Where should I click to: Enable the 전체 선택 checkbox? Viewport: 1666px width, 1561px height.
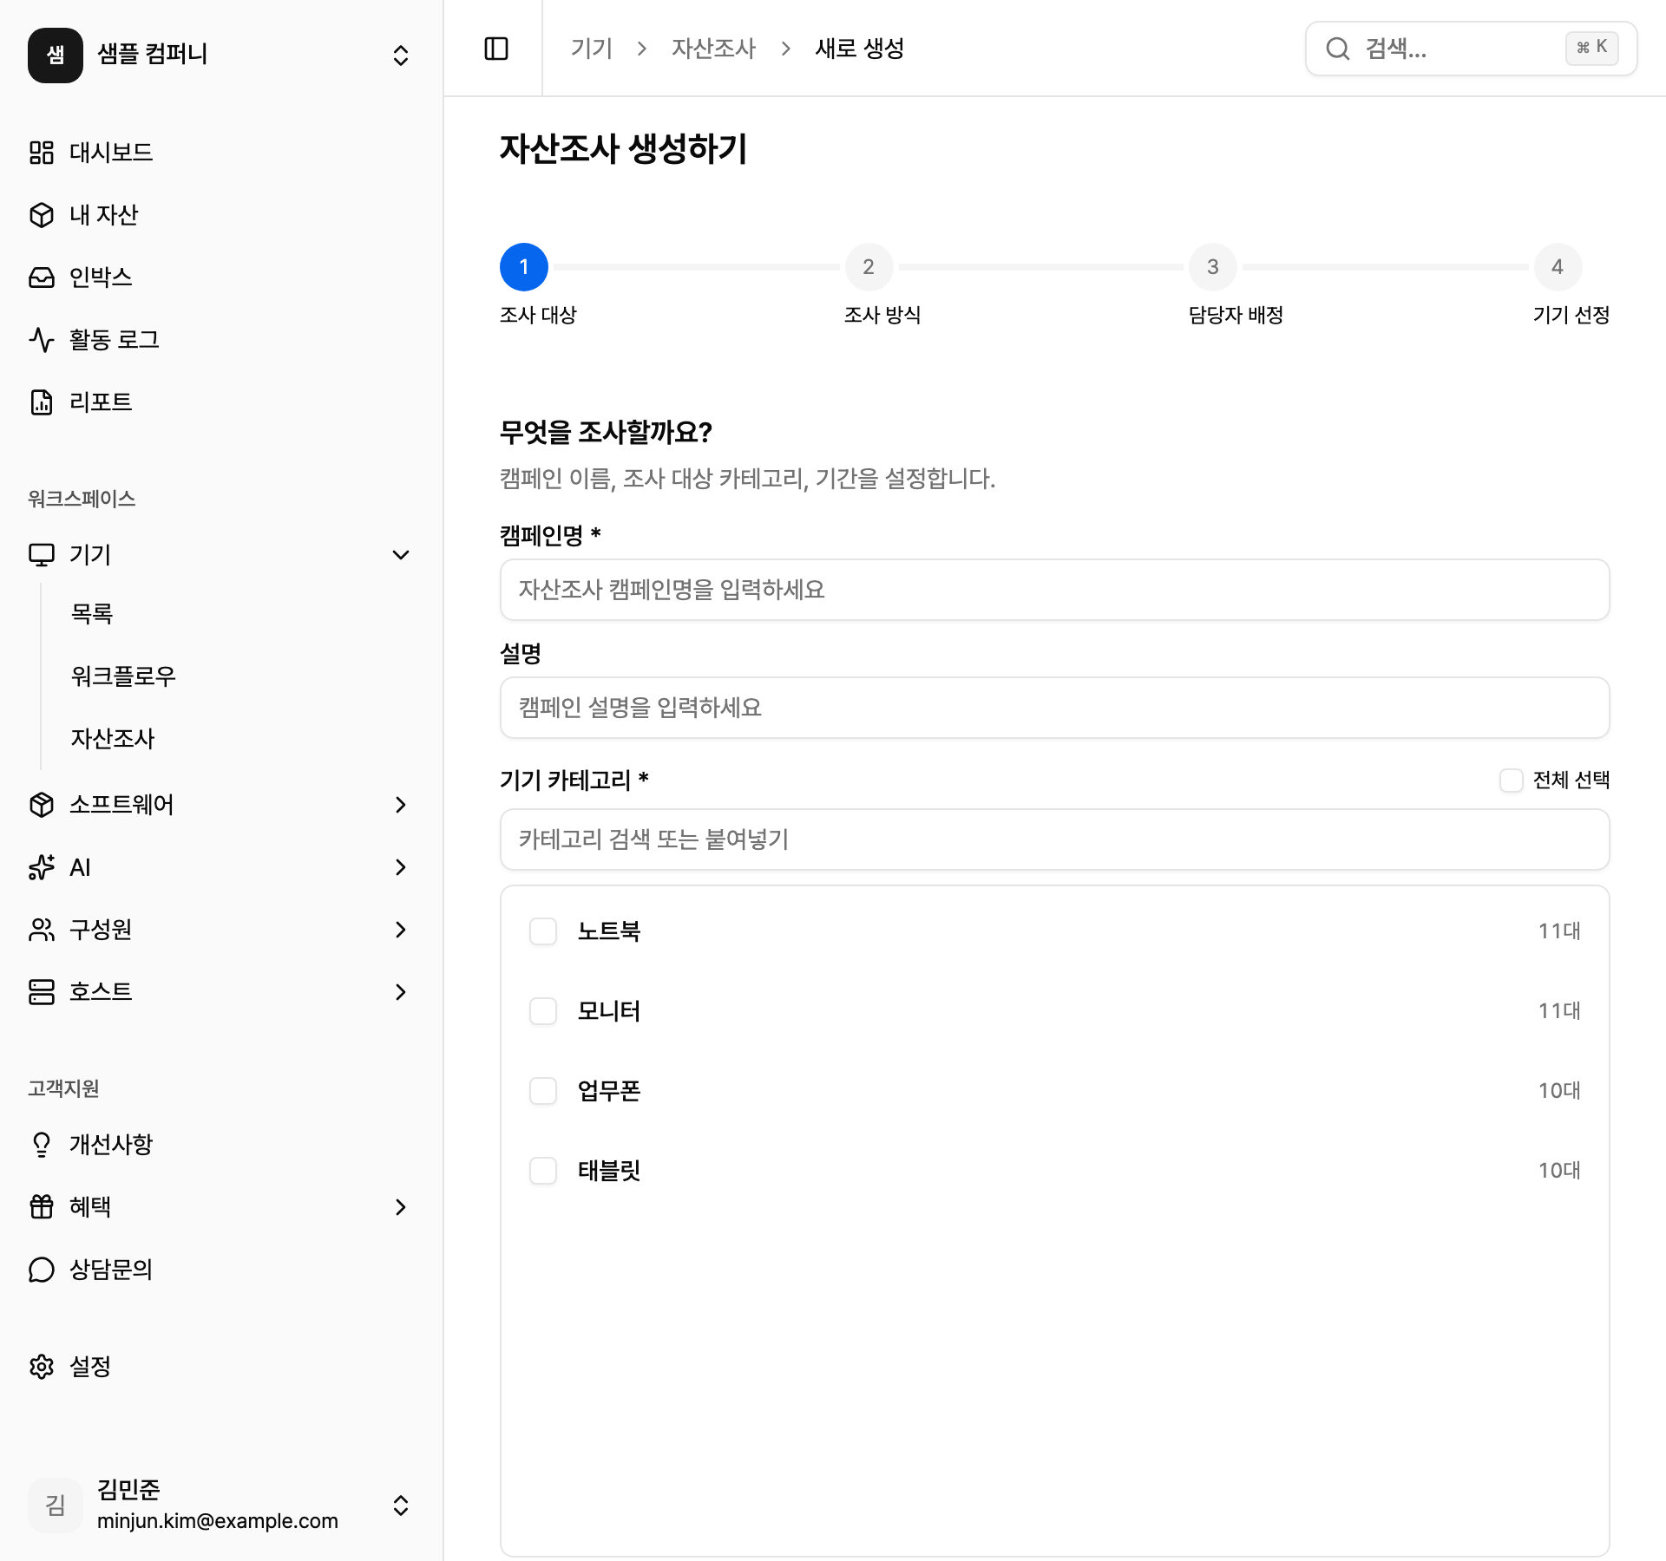point(1511,780)
